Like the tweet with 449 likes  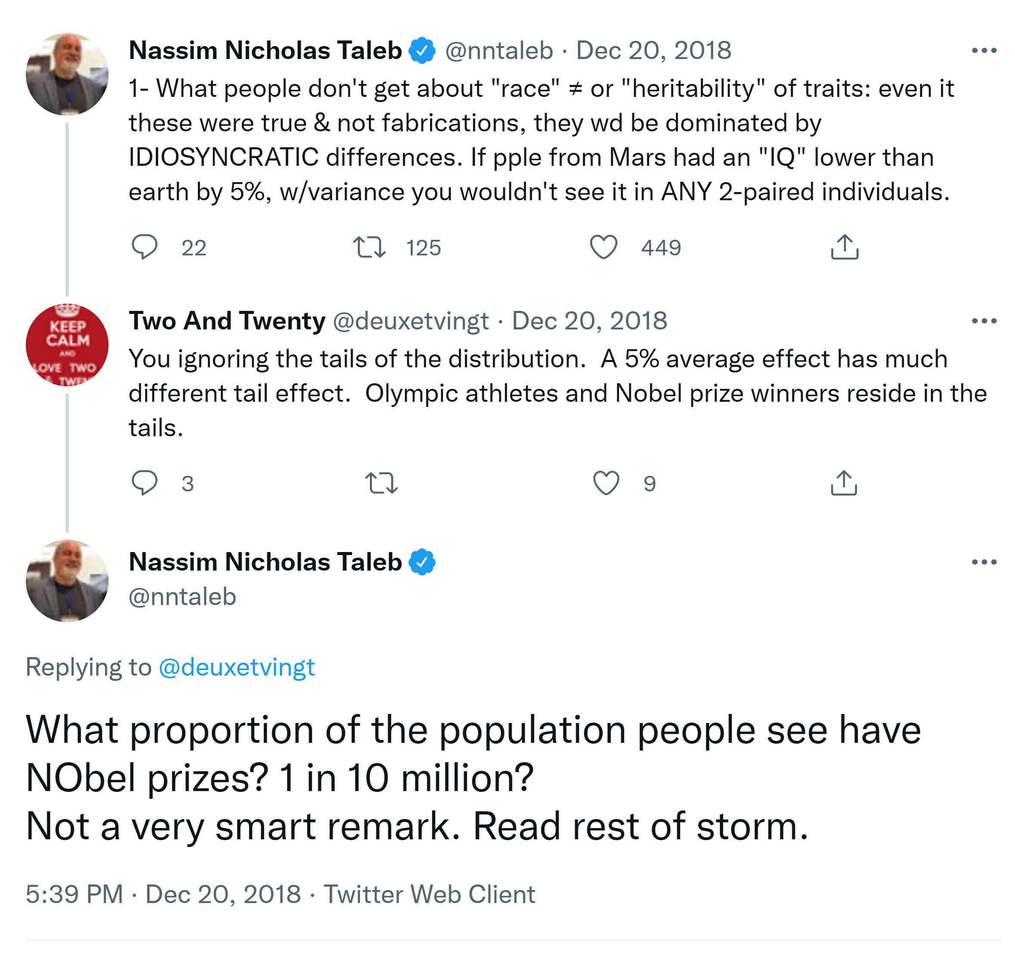603,248
